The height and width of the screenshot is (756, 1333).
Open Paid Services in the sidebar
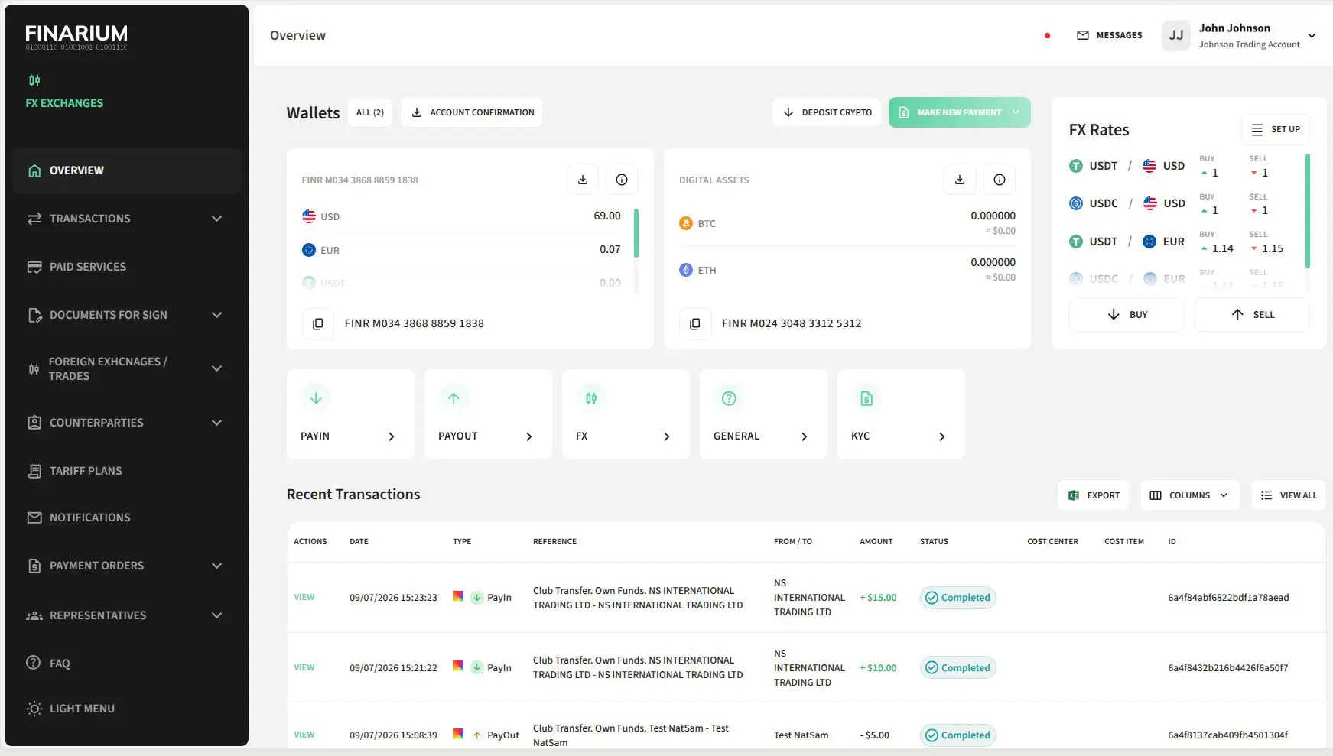[126, 267]
